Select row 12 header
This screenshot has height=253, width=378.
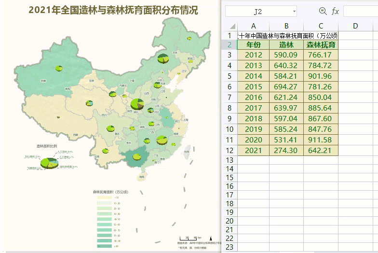click(229, 151)
